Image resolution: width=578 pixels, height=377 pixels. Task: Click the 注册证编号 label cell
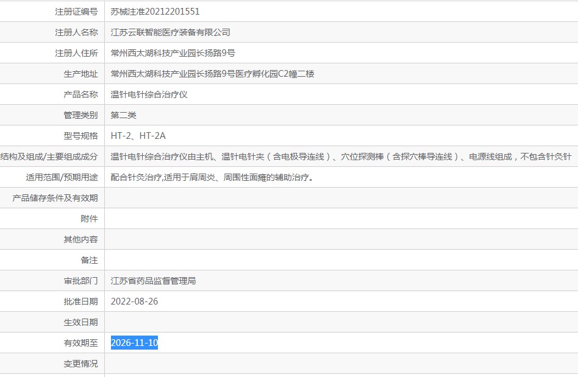coord(76,12)
